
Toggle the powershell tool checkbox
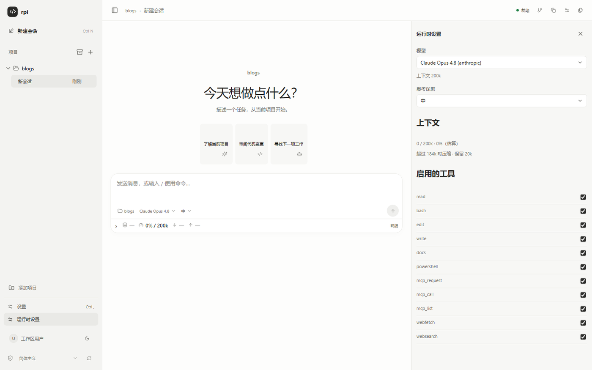coord(583,267)
